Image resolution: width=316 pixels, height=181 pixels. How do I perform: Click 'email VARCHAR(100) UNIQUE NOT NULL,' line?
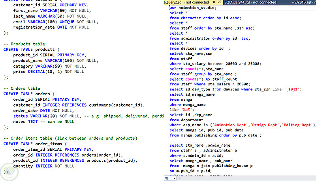click(56, 22)
